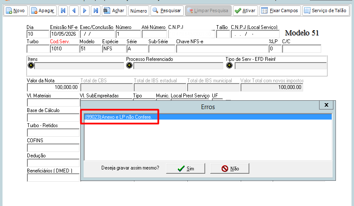Click the C.N.P.J (Local Serviço) field
The width and height of the screenshot is (354, 206).
(x=255, y=34)
